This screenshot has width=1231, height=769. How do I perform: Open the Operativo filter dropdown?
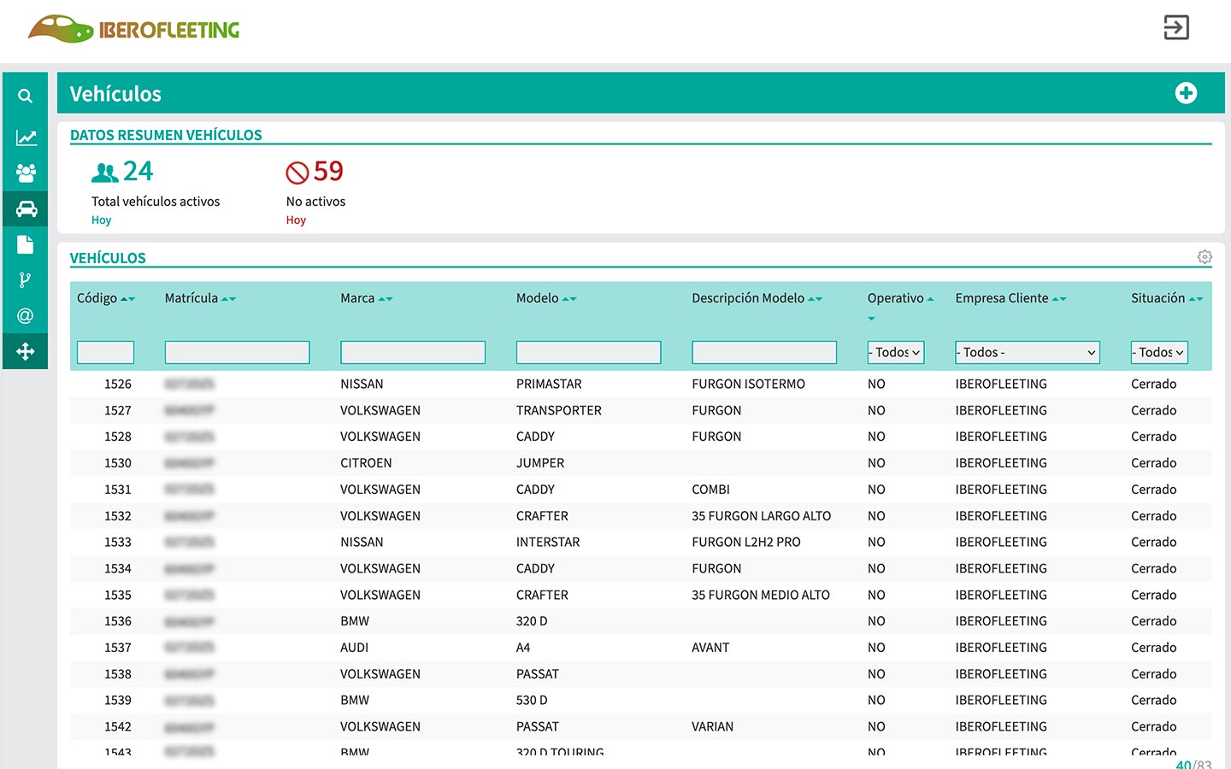point(896,352)
